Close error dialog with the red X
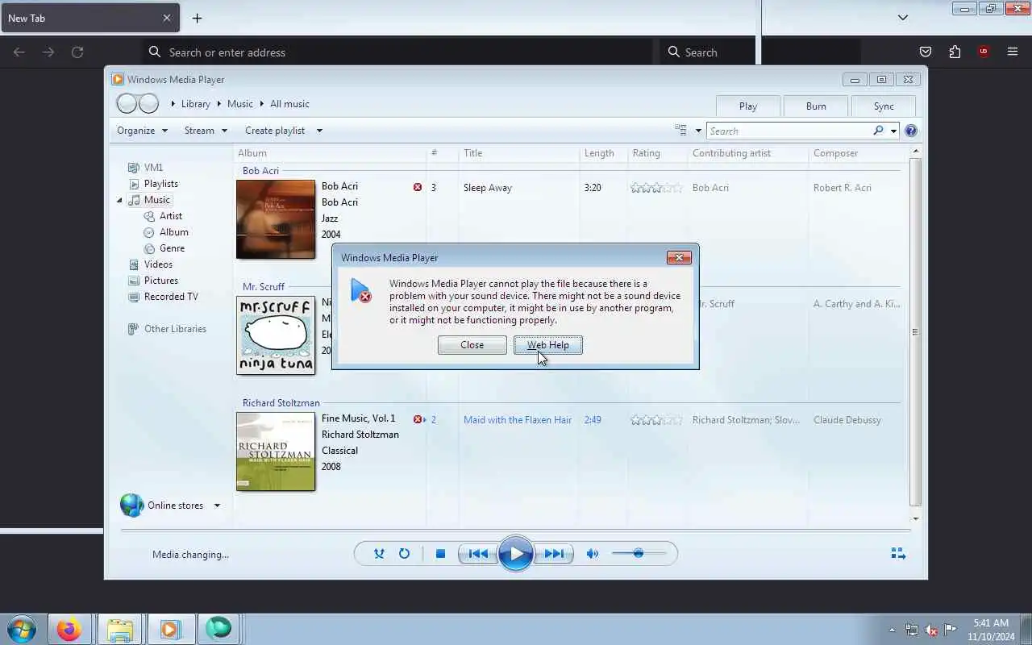The image size is (1032, 645). [679, 257]
